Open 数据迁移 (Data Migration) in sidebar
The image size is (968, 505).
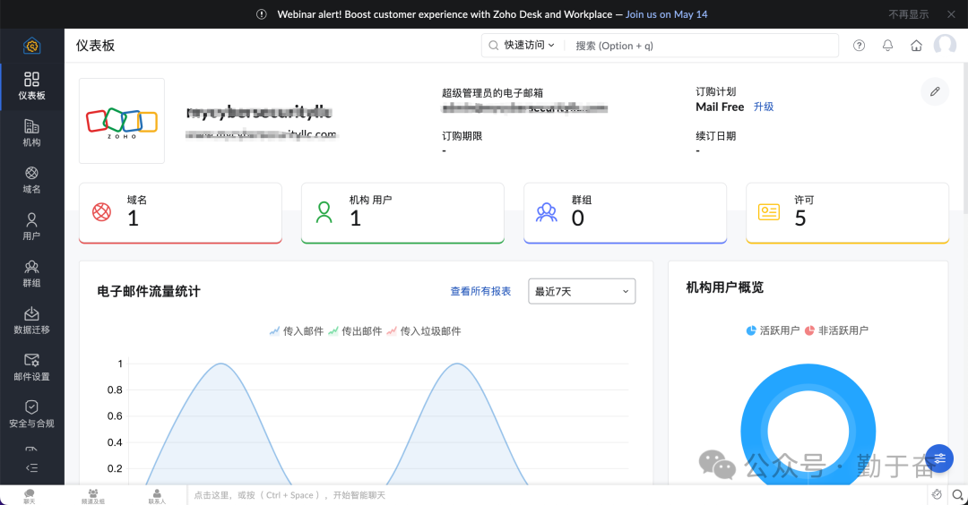pos(31,320)
